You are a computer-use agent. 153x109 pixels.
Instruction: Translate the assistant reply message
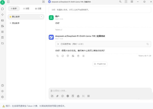click(73, 56)
